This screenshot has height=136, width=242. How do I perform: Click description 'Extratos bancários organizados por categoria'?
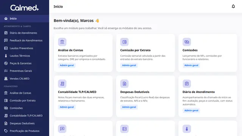pyautogui.click(x=82, y=57)
